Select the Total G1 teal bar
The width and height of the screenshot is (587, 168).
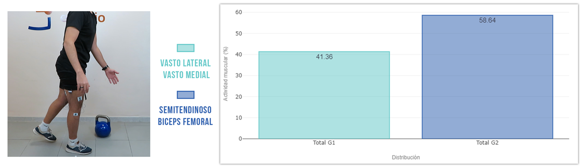(x=324, y=95)
